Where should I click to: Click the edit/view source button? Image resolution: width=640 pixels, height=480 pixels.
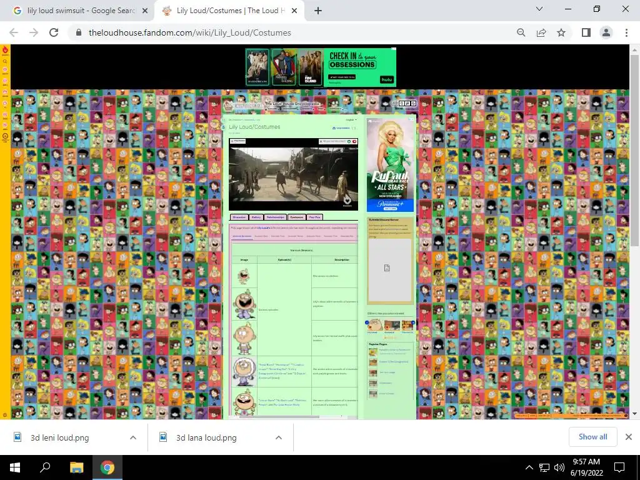click(x=341, y=128)
